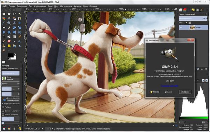Open histogram channel dropdown arrow
Screen dimensions: 210x132
pyautogui.click(x=198, y=80)
